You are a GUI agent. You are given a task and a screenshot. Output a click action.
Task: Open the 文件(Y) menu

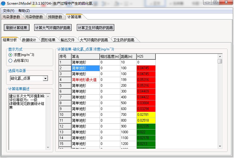(x=8, y=11)
